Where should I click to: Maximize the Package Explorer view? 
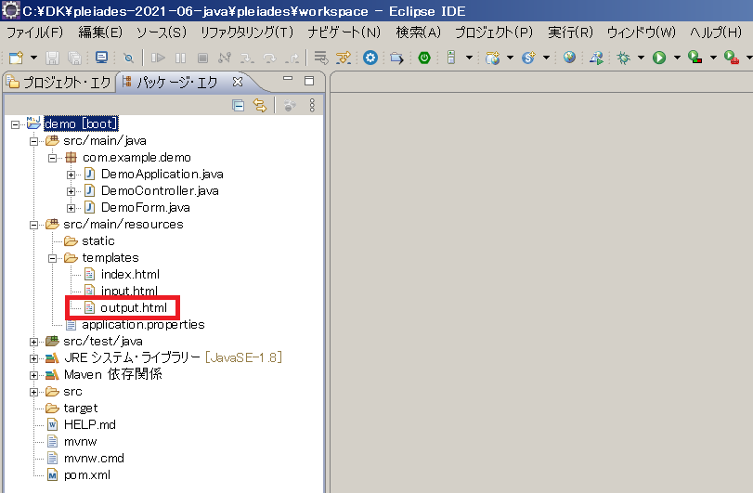tap(309, 81)
